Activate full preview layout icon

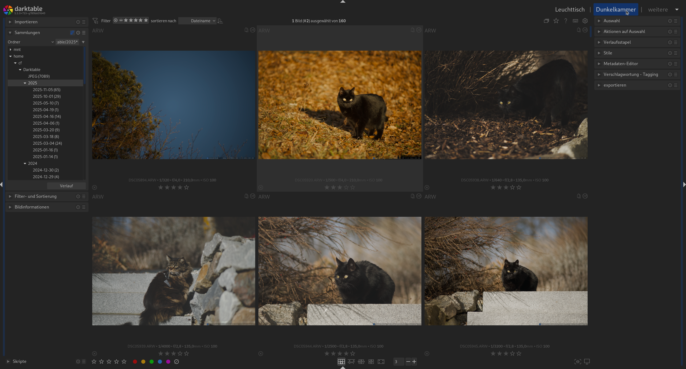381,361
